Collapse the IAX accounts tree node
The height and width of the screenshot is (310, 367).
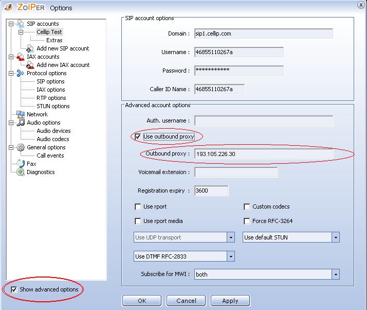click(11, 57)
